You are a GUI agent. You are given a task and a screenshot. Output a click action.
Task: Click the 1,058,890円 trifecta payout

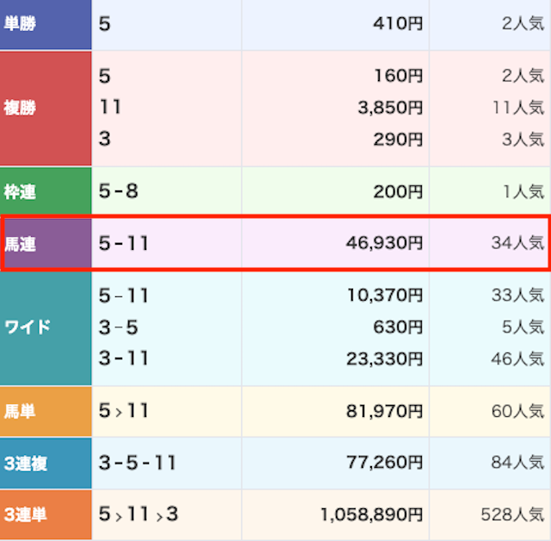(x=371, y=515)
